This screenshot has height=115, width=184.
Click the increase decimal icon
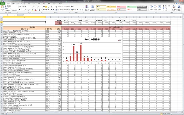pos(80,10)
